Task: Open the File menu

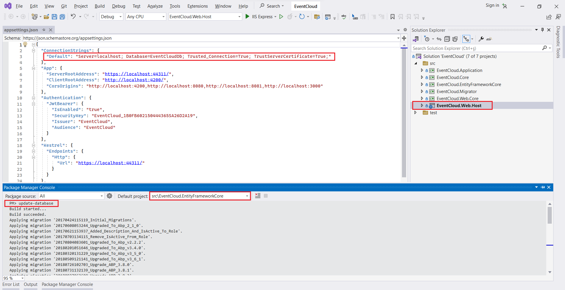Action: tap(19, 6)
